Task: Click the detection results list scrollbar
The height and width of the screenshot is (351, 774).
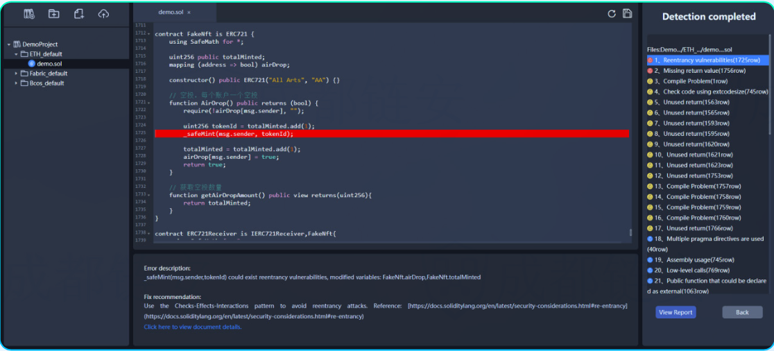Action: tap(770, 84)
